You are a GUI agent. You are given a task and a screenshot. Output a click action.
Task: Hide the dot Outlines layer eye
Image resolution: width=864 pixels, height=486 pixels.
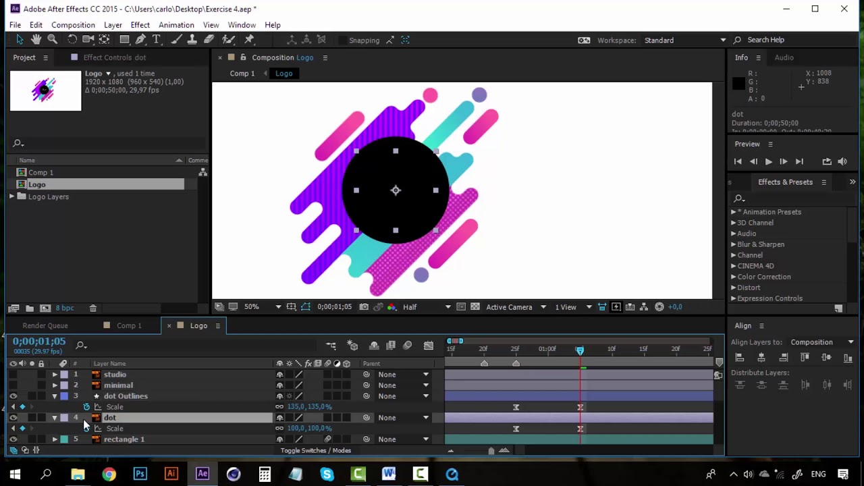click(x=13, y=396)
